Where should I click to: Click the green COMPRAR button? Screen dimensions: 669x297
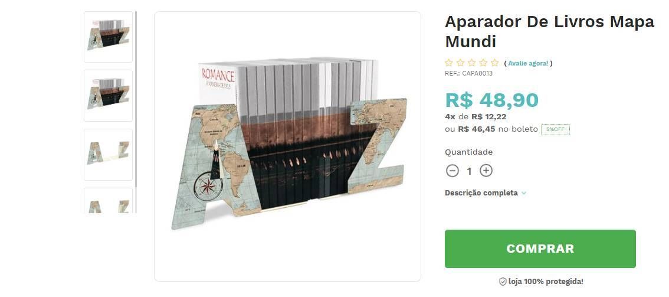(x=540, y=249)
